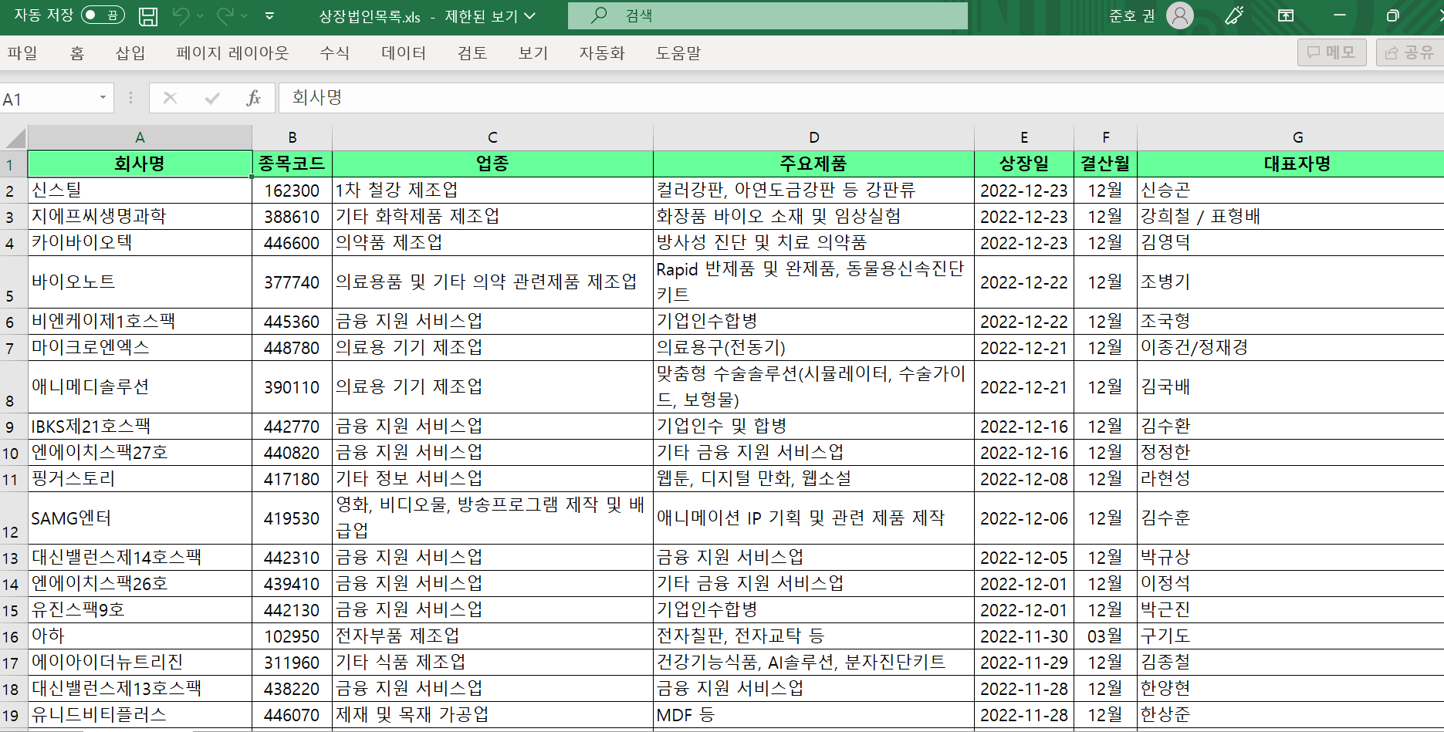Open the 데이터 ribbon tab
This screenshot has height=732, width=1444.
tap(404, 52)
